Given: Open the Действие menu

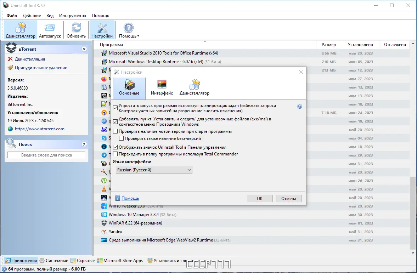Looking at the screenshot, I should [x=32, y=16].
